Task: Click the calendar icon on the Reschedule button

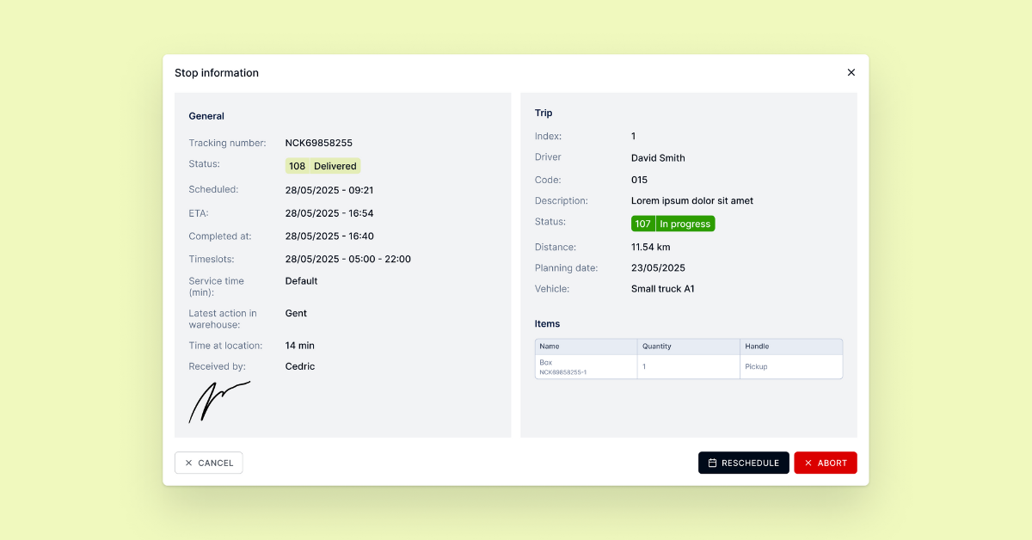Action: point(713,463)
